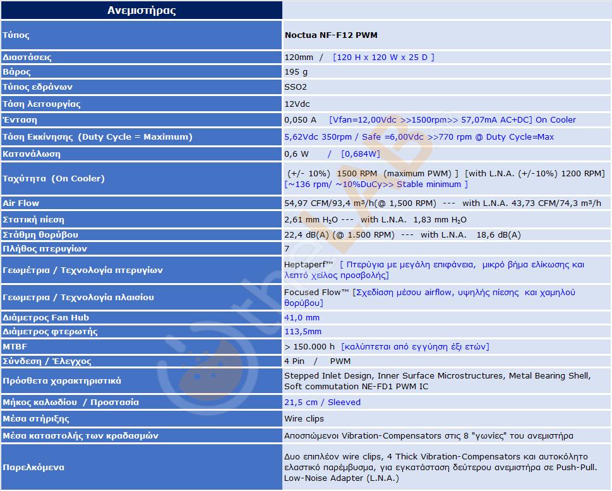Click 'Μέσα καταστολής των κραδασμών' label
The height and width of the screenshot is (491, 612).
80,436
